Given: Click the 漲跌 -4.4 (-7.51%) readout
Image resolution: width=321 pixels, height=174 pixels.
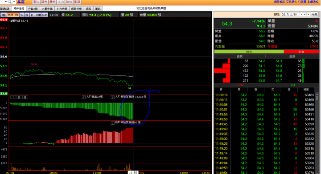Looking at the screenshot, I should [97, 15].
